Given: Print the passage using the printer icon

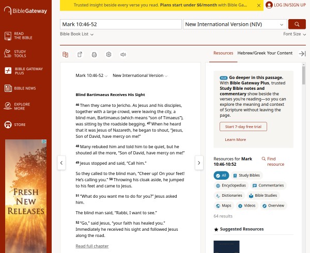Looking at the screenshot, I should click(x=94, y=54).
